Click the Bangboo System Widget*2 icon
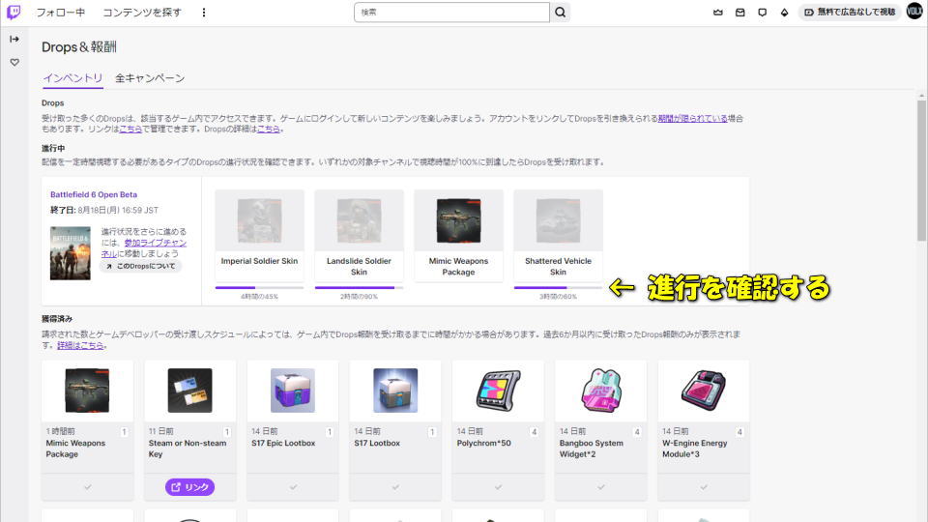This screenshot has width=928, height=522. tap(600, 391)
